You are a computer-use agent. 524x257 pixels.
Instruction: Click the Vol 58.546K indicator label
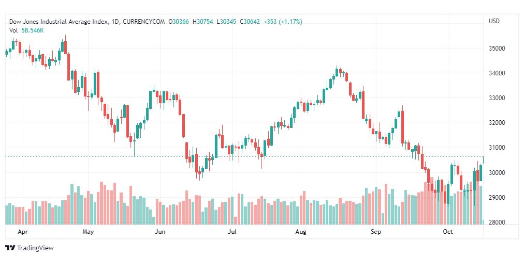26,30
